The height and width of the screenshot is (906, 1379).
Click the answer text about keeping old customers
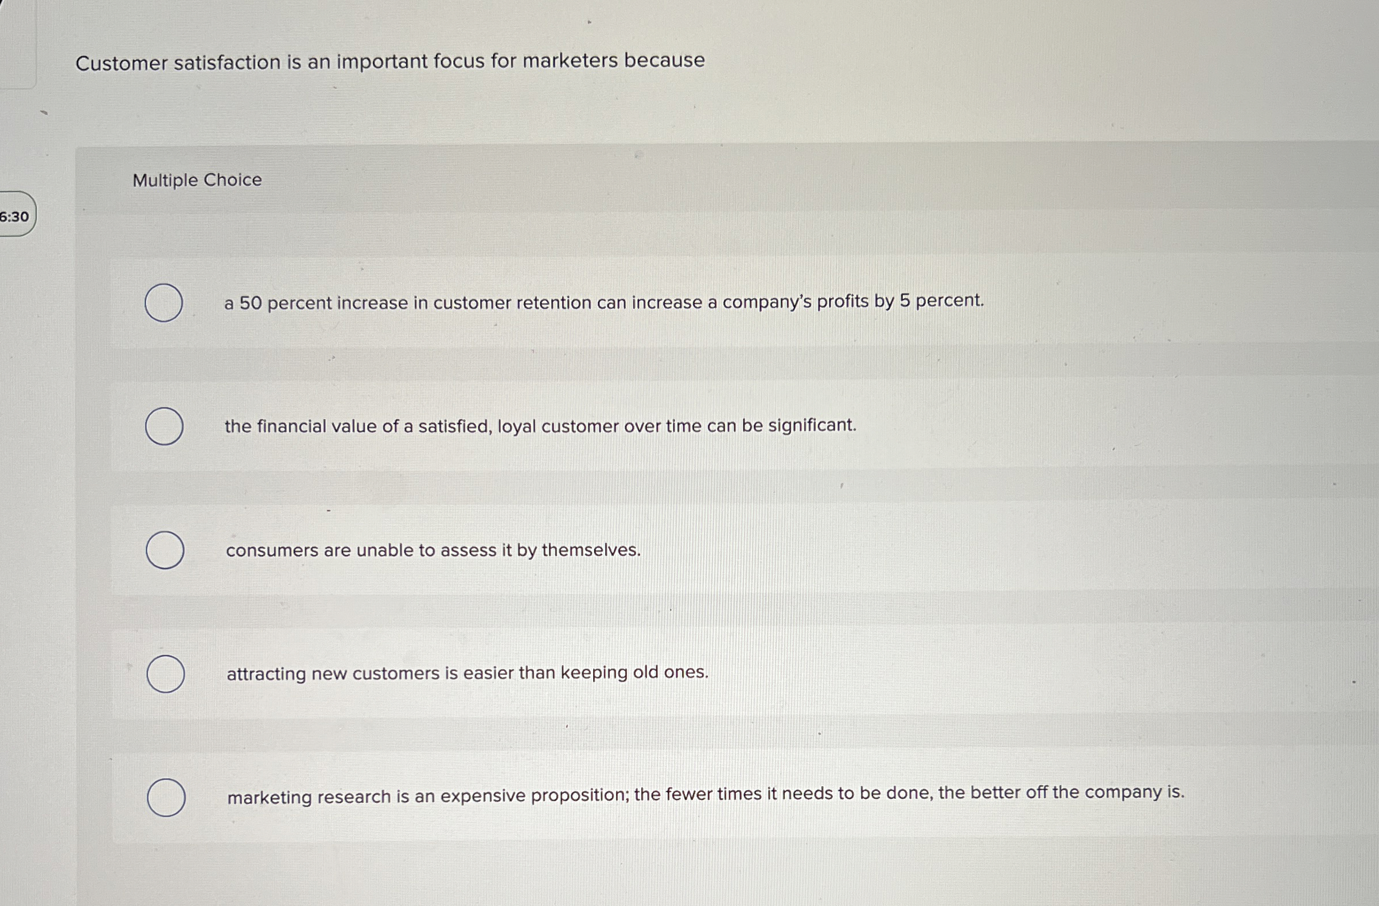[467, 674]
